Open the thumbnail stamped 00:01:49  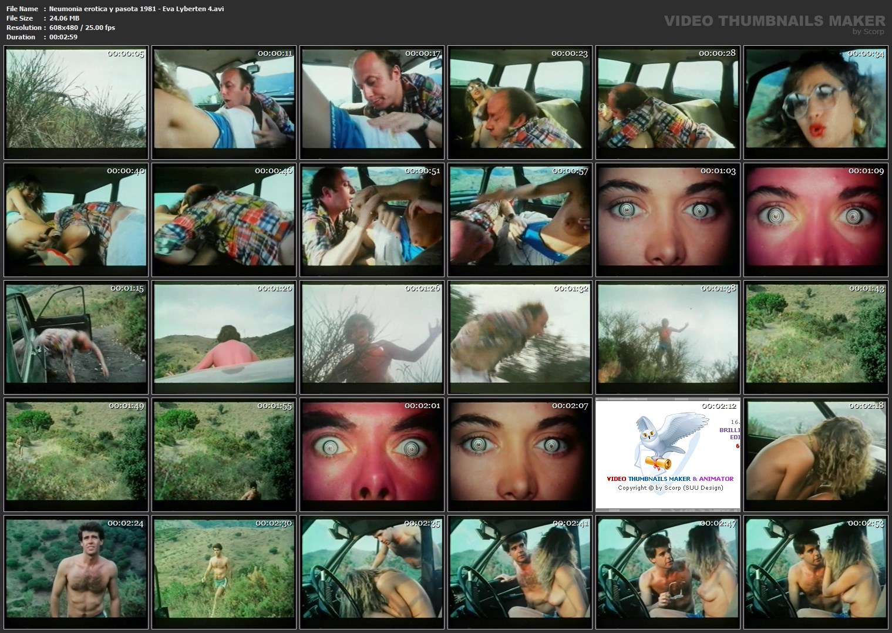[x=76, y=455]
